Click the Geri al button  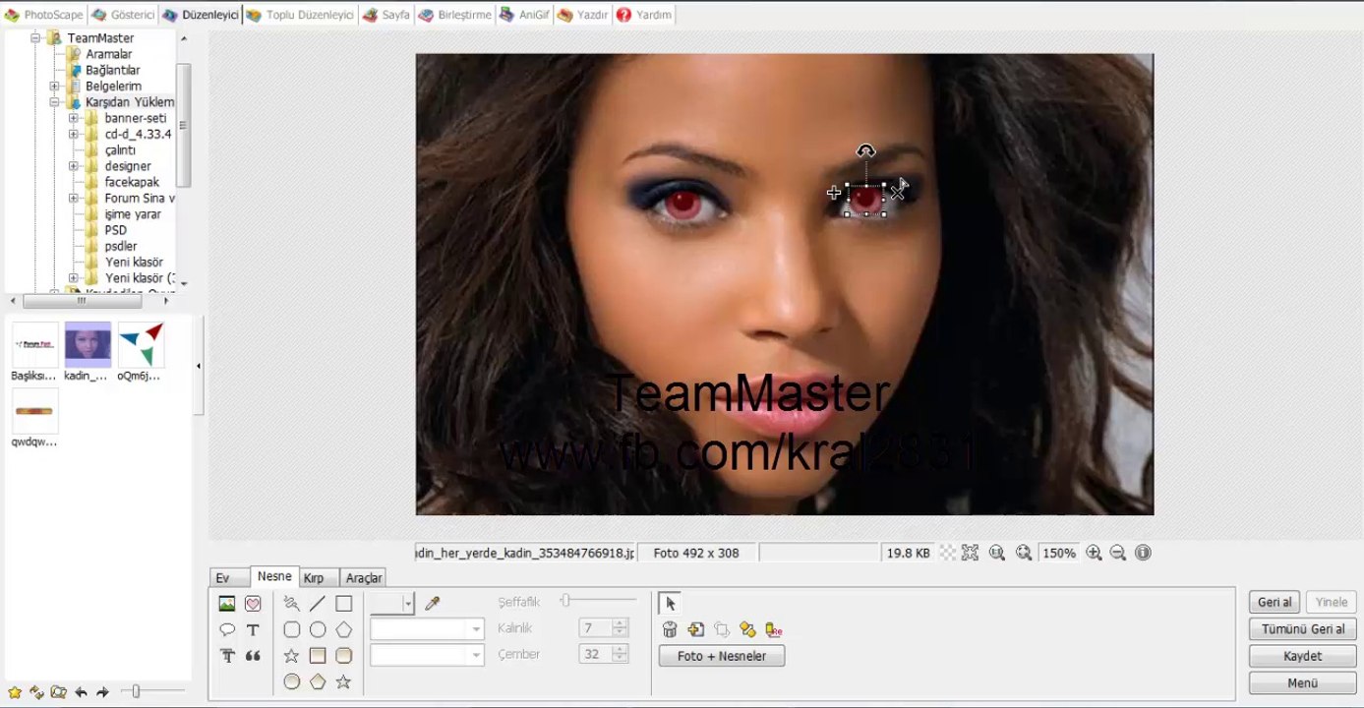click(x=1275, y=602)
